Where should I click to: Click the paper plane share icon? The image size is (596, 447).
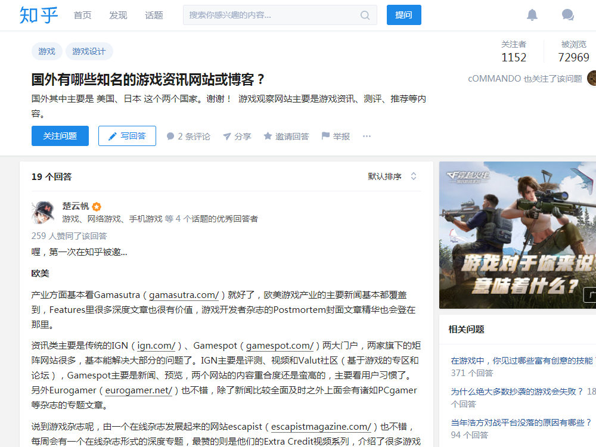227,136
